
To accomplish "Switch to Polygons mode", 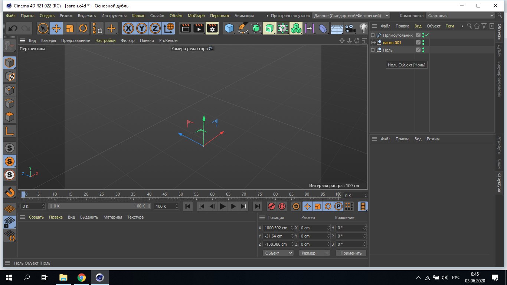I will coord(10,117).
